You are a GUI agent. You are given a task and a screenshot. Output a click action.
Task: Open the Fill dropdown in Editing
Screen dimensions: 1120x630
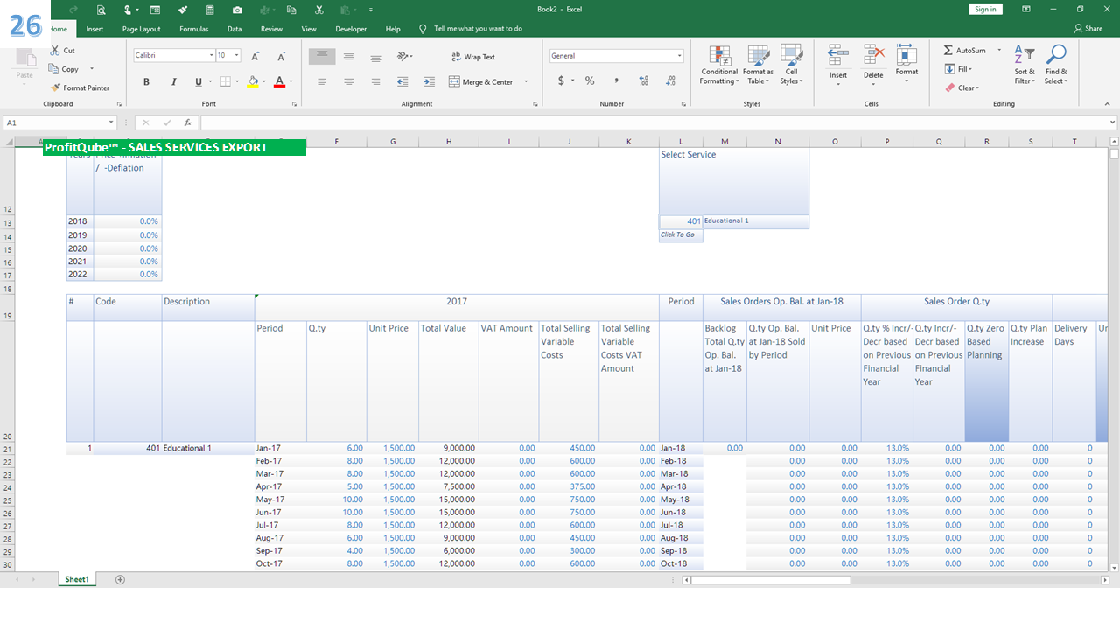pos(959,69)
